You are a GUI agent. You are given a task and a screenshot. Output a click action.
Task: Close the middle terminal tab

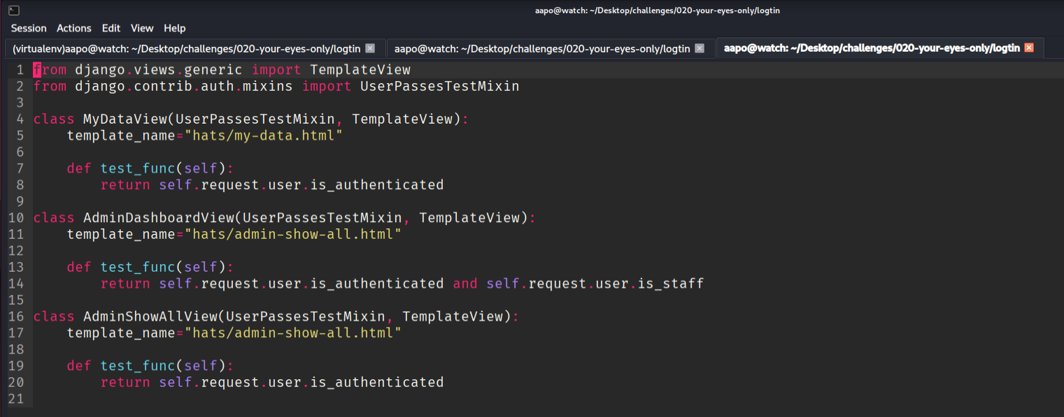click(x=700, y=48)
